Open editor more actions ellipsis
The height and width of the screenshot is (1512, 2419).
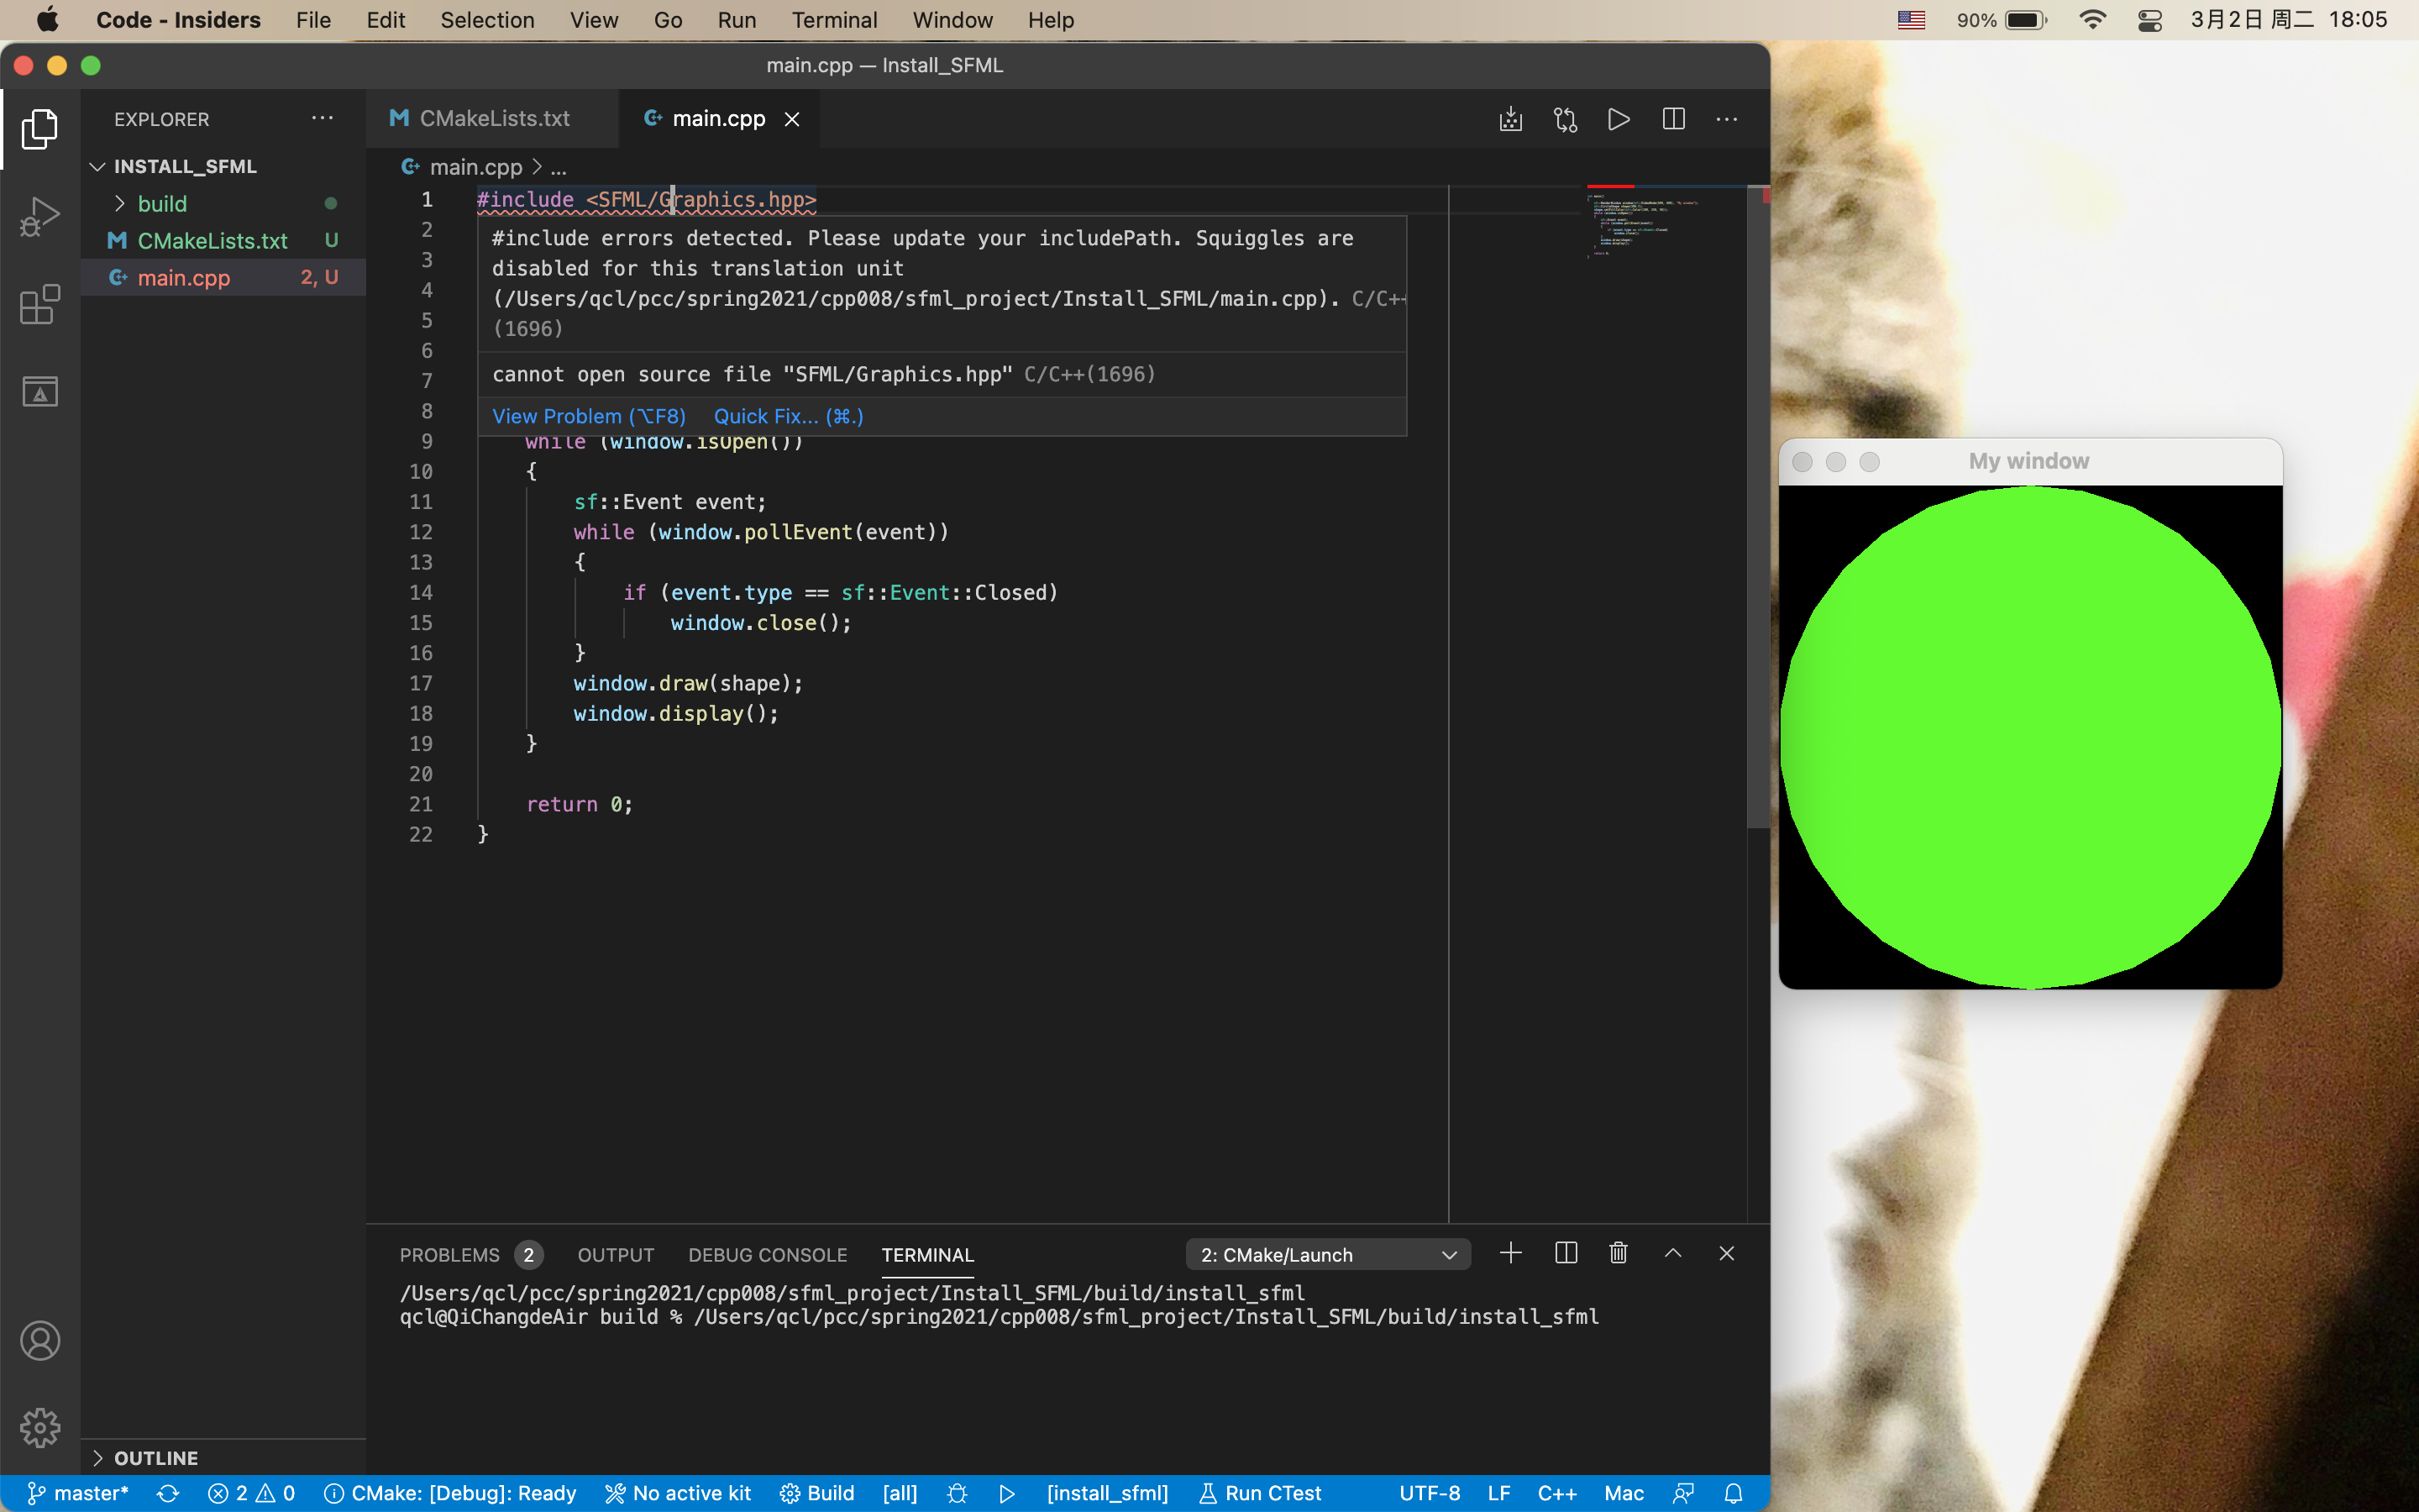[1726, 119]
